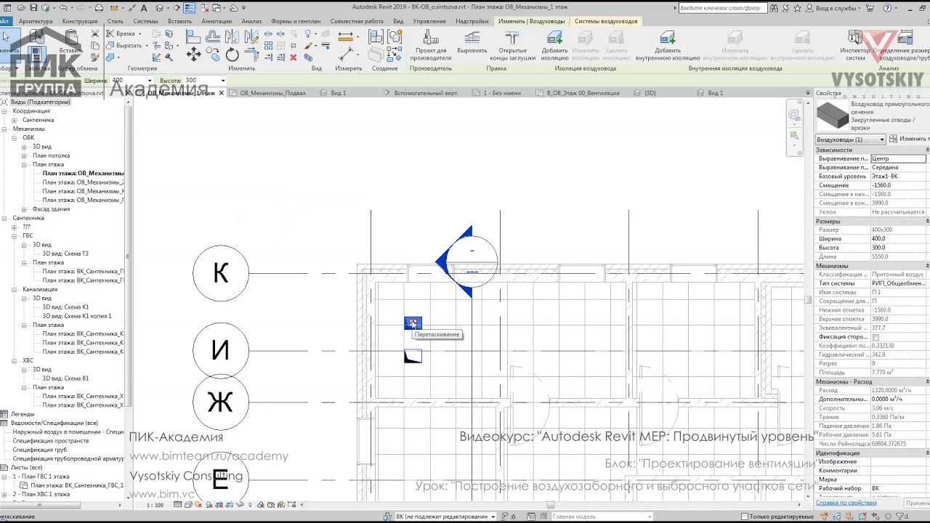Switch to Системы воздуховодов ribbon tab
This screenshot has height=523, width=930.
(606, 21)
